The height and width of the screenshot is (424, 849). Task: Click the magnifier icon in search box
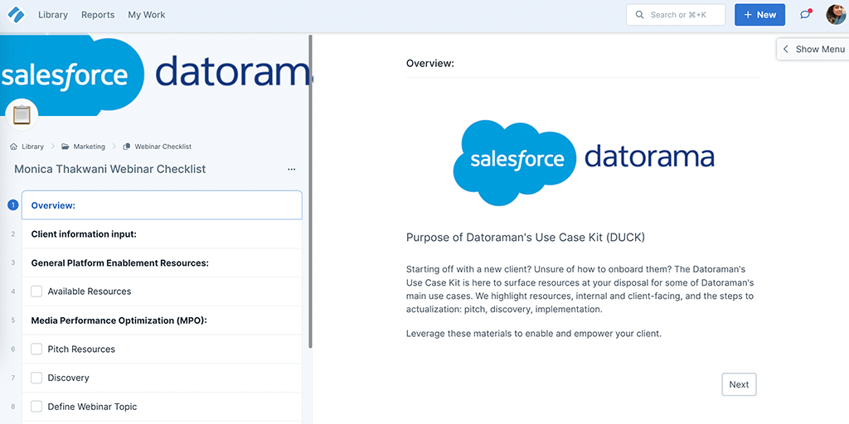(639, 15)
